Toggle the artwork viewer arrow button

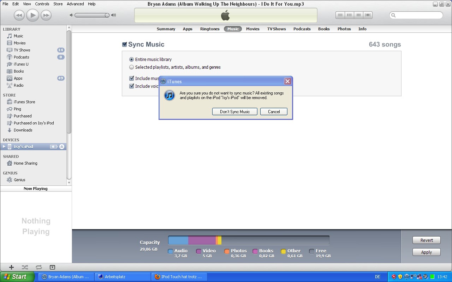pyautogui.click(x=52, y=267)
